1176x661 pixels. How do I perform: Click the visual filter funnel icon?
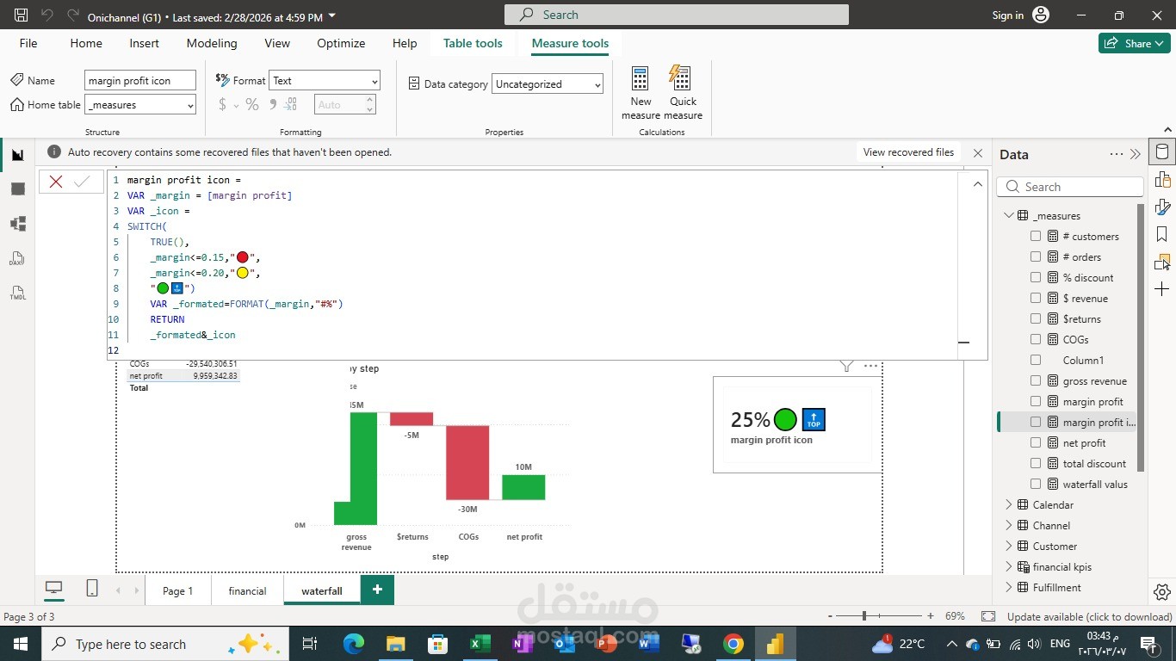tap(846, 367)
